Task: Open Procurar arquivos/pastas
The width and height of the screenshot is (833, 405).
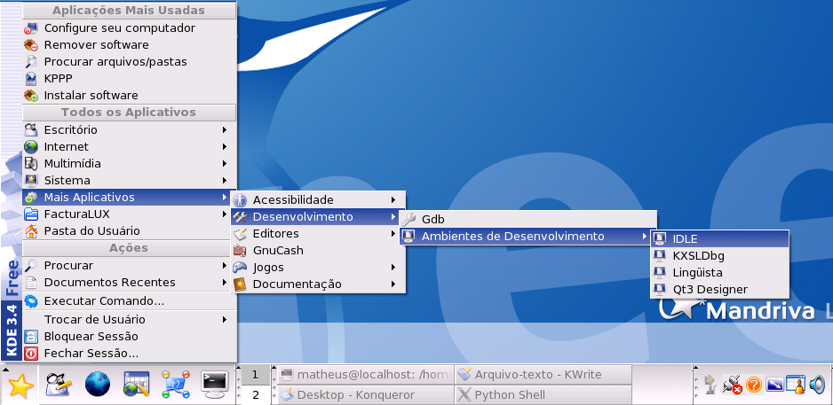Action: 129,61
